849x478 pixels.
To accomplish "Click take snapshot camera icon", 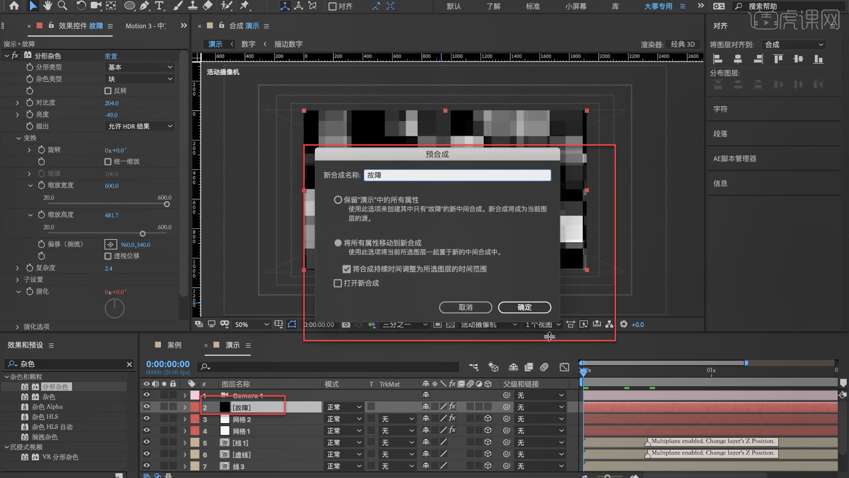I will pyautogui.click(x=346, y=324).
